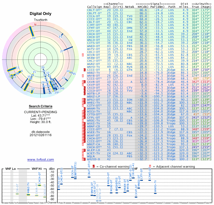This screenshot has height=205, width=214.
Task: Click the WSEE-TV callsign text
Action: pyautogui.click(x=94, y=132)
